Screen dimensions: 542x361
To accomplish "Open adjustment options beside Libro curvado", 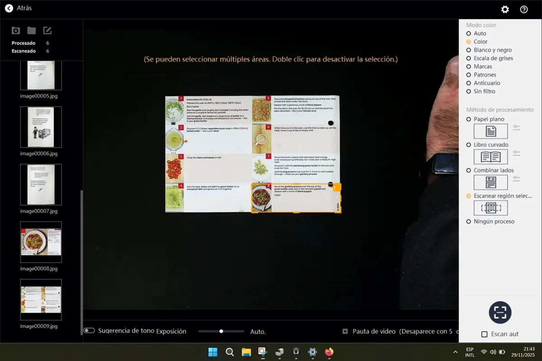I will [x=517, y=153].
